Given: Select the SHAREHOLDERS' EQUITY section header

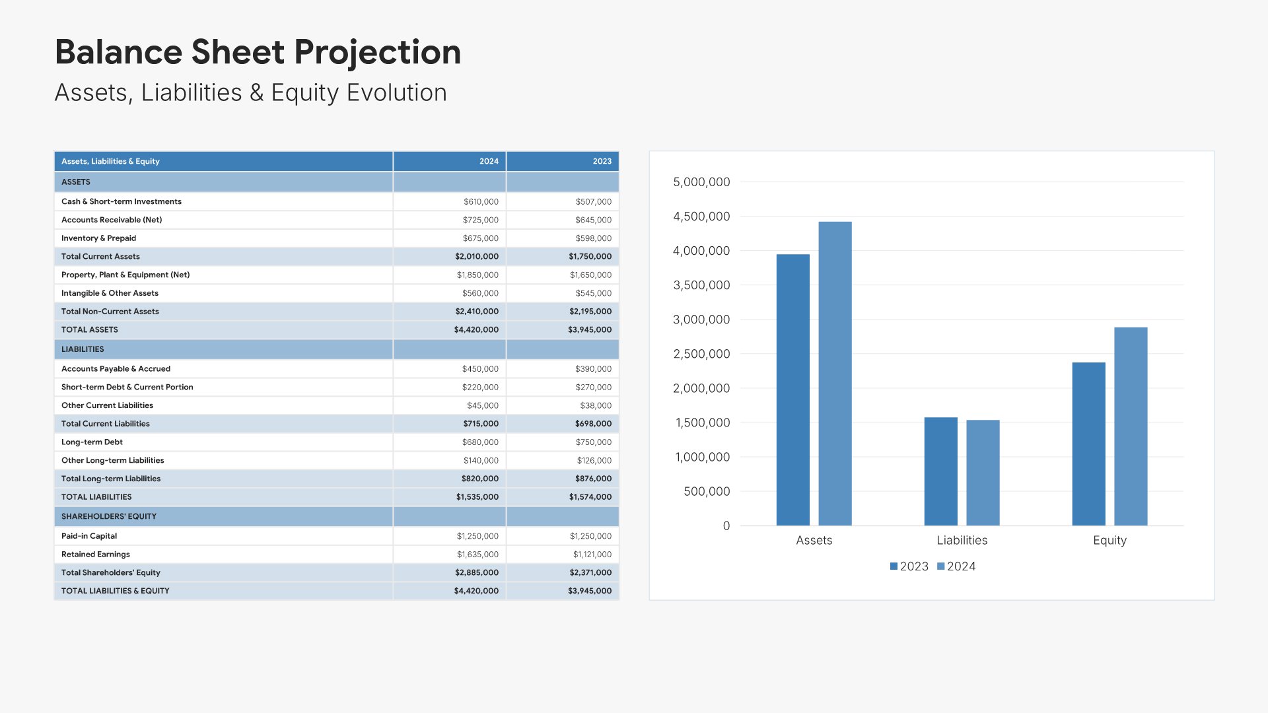Looking at the screenshot, I should [109, 516].
